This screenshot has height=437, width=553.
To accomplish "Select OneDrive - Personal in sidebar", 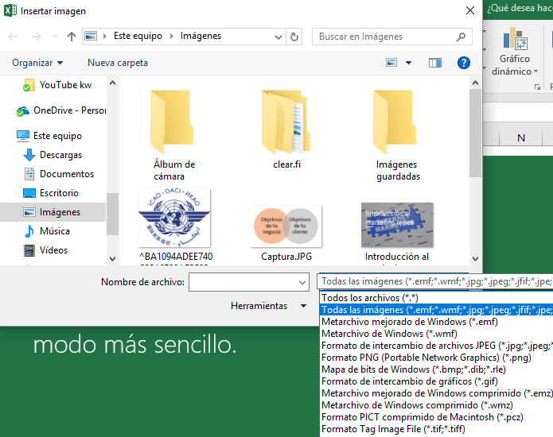I will [x=61, y=110].
